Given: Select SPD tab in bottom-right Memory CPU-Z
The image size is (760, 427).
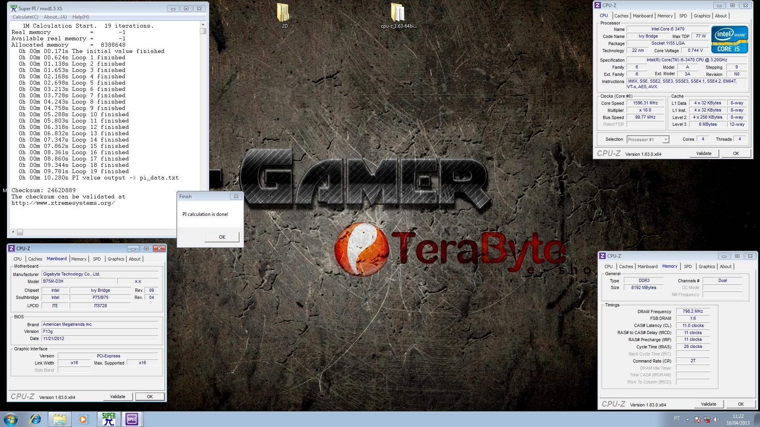Looking at the screenshot, I should [x=688, y=266].
